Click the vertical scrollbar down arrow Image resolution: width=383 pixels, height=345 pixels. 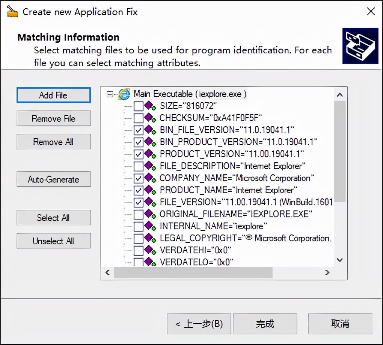[340, 260]
